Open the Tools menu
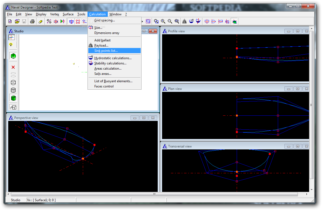The width and height of the screenshot is (322, 210). (81, 14)
